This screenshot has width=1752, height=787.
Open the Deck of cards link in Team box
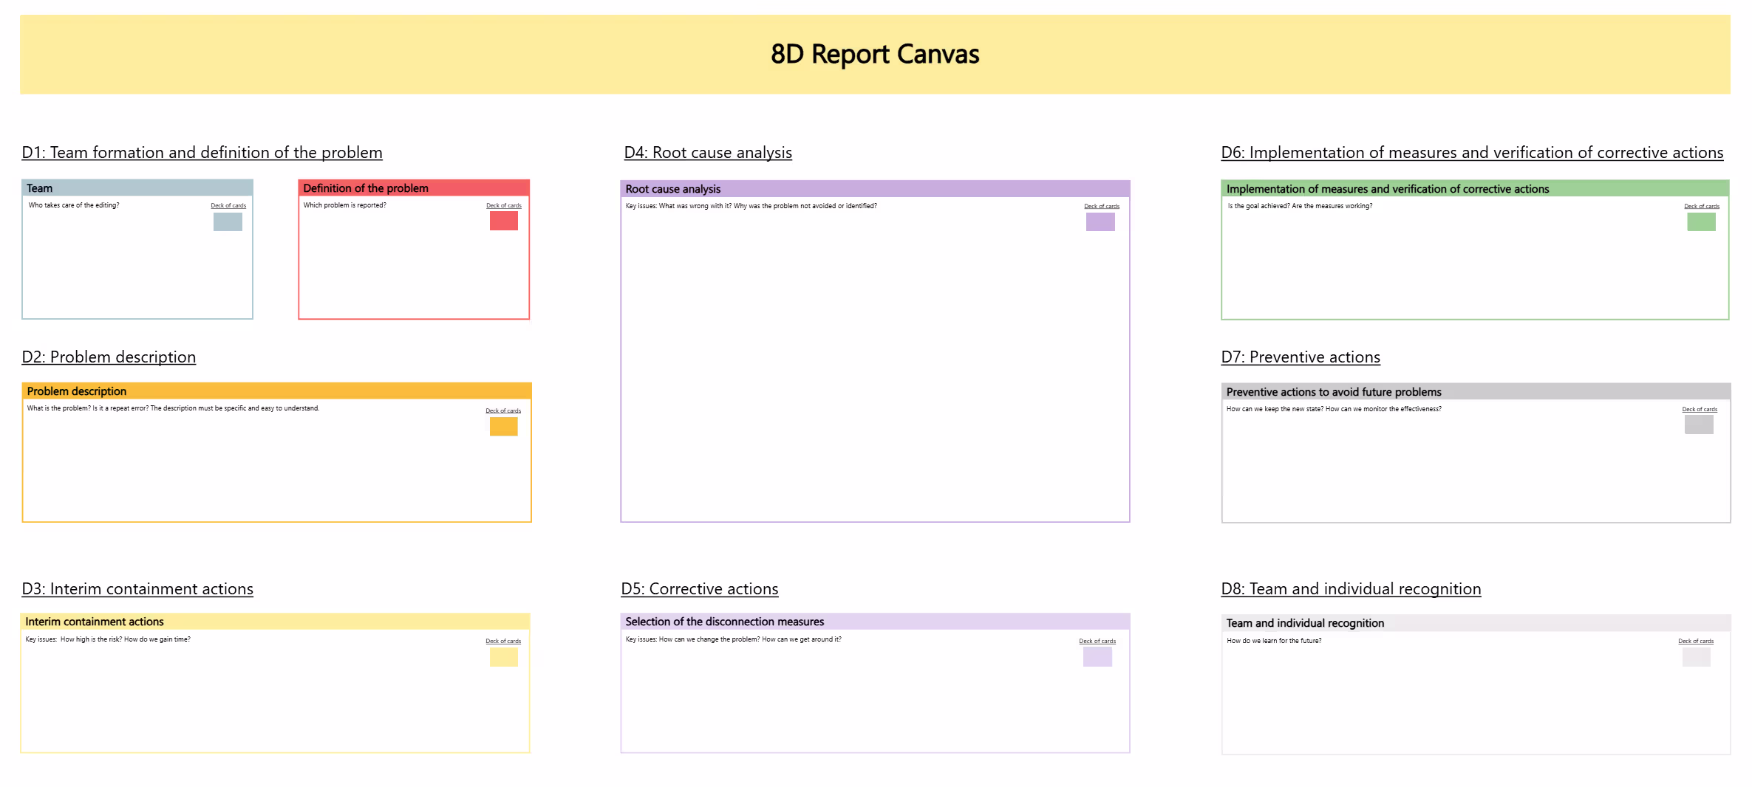[228, 206]
